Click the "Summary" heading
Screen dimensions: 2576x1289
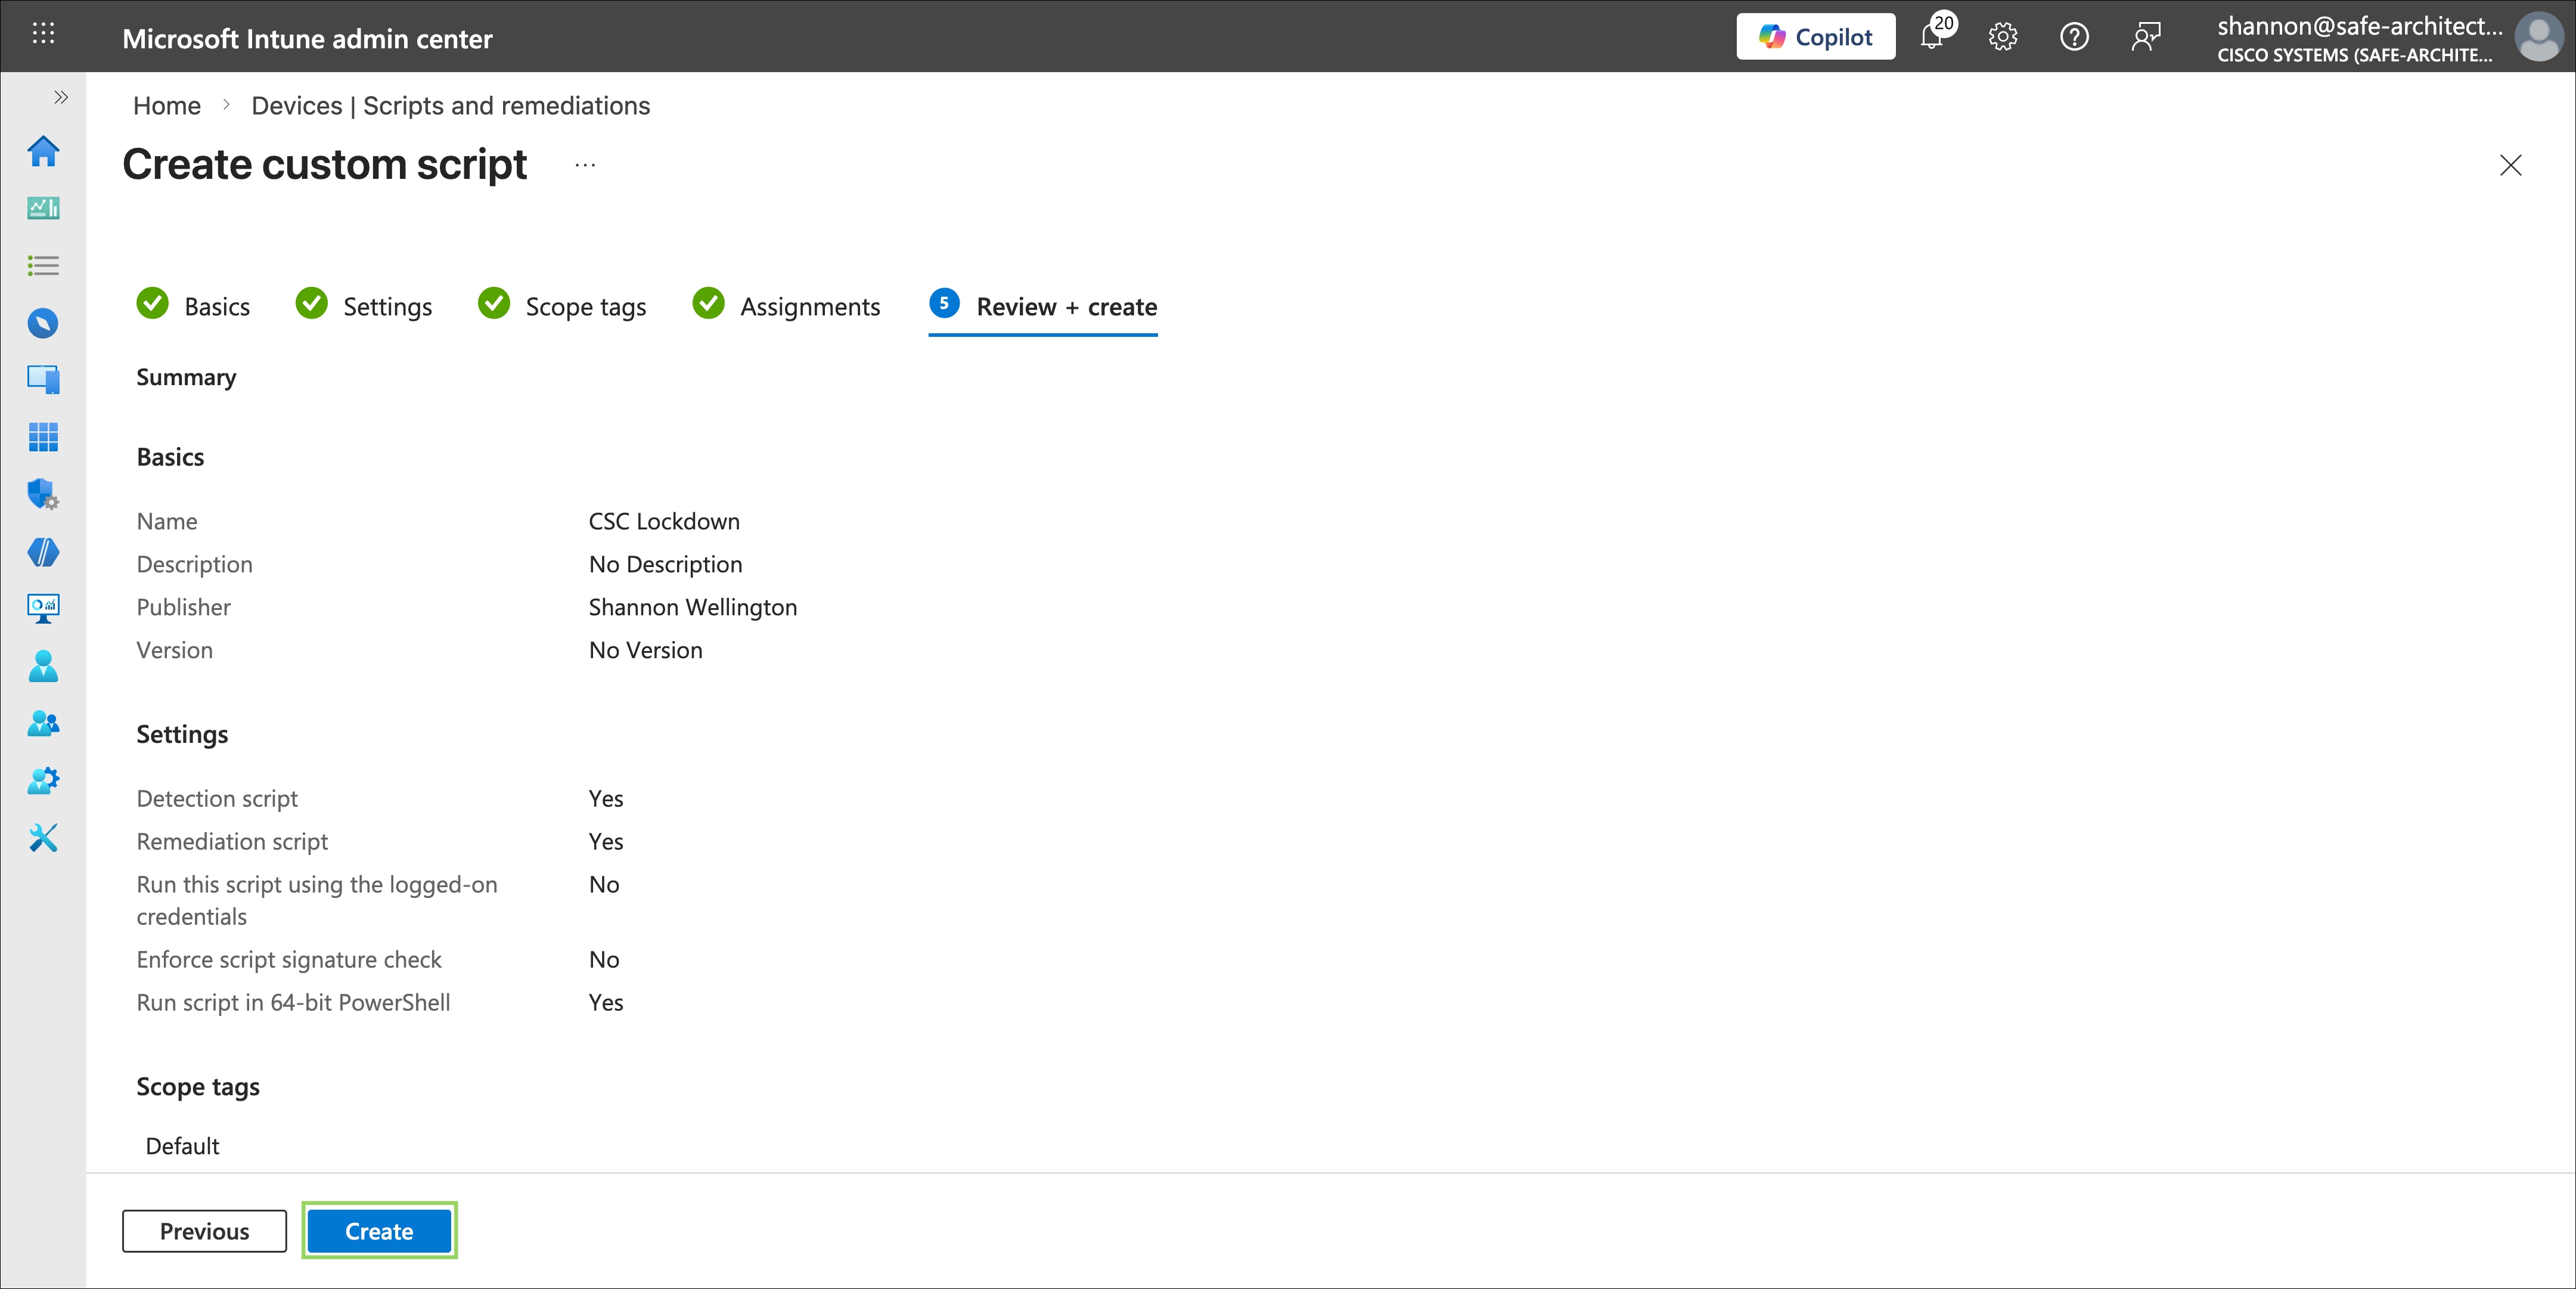coord(186,377)
